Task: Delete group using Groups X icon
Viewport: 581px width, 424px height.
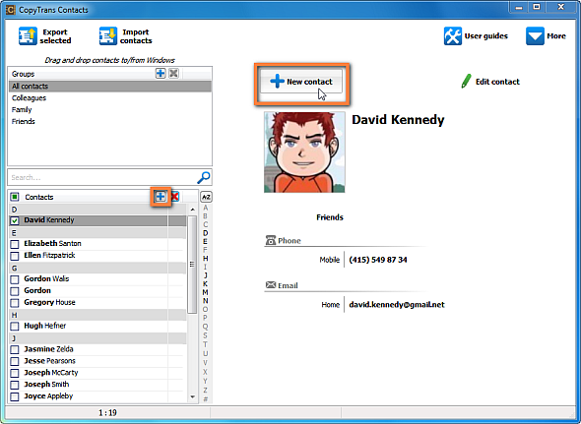Action: pyautogui.click(x=173, y=74)
